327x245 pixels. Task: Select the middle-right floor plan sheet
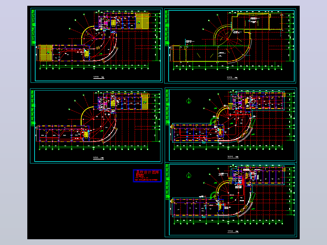click(x=231, y=125)
